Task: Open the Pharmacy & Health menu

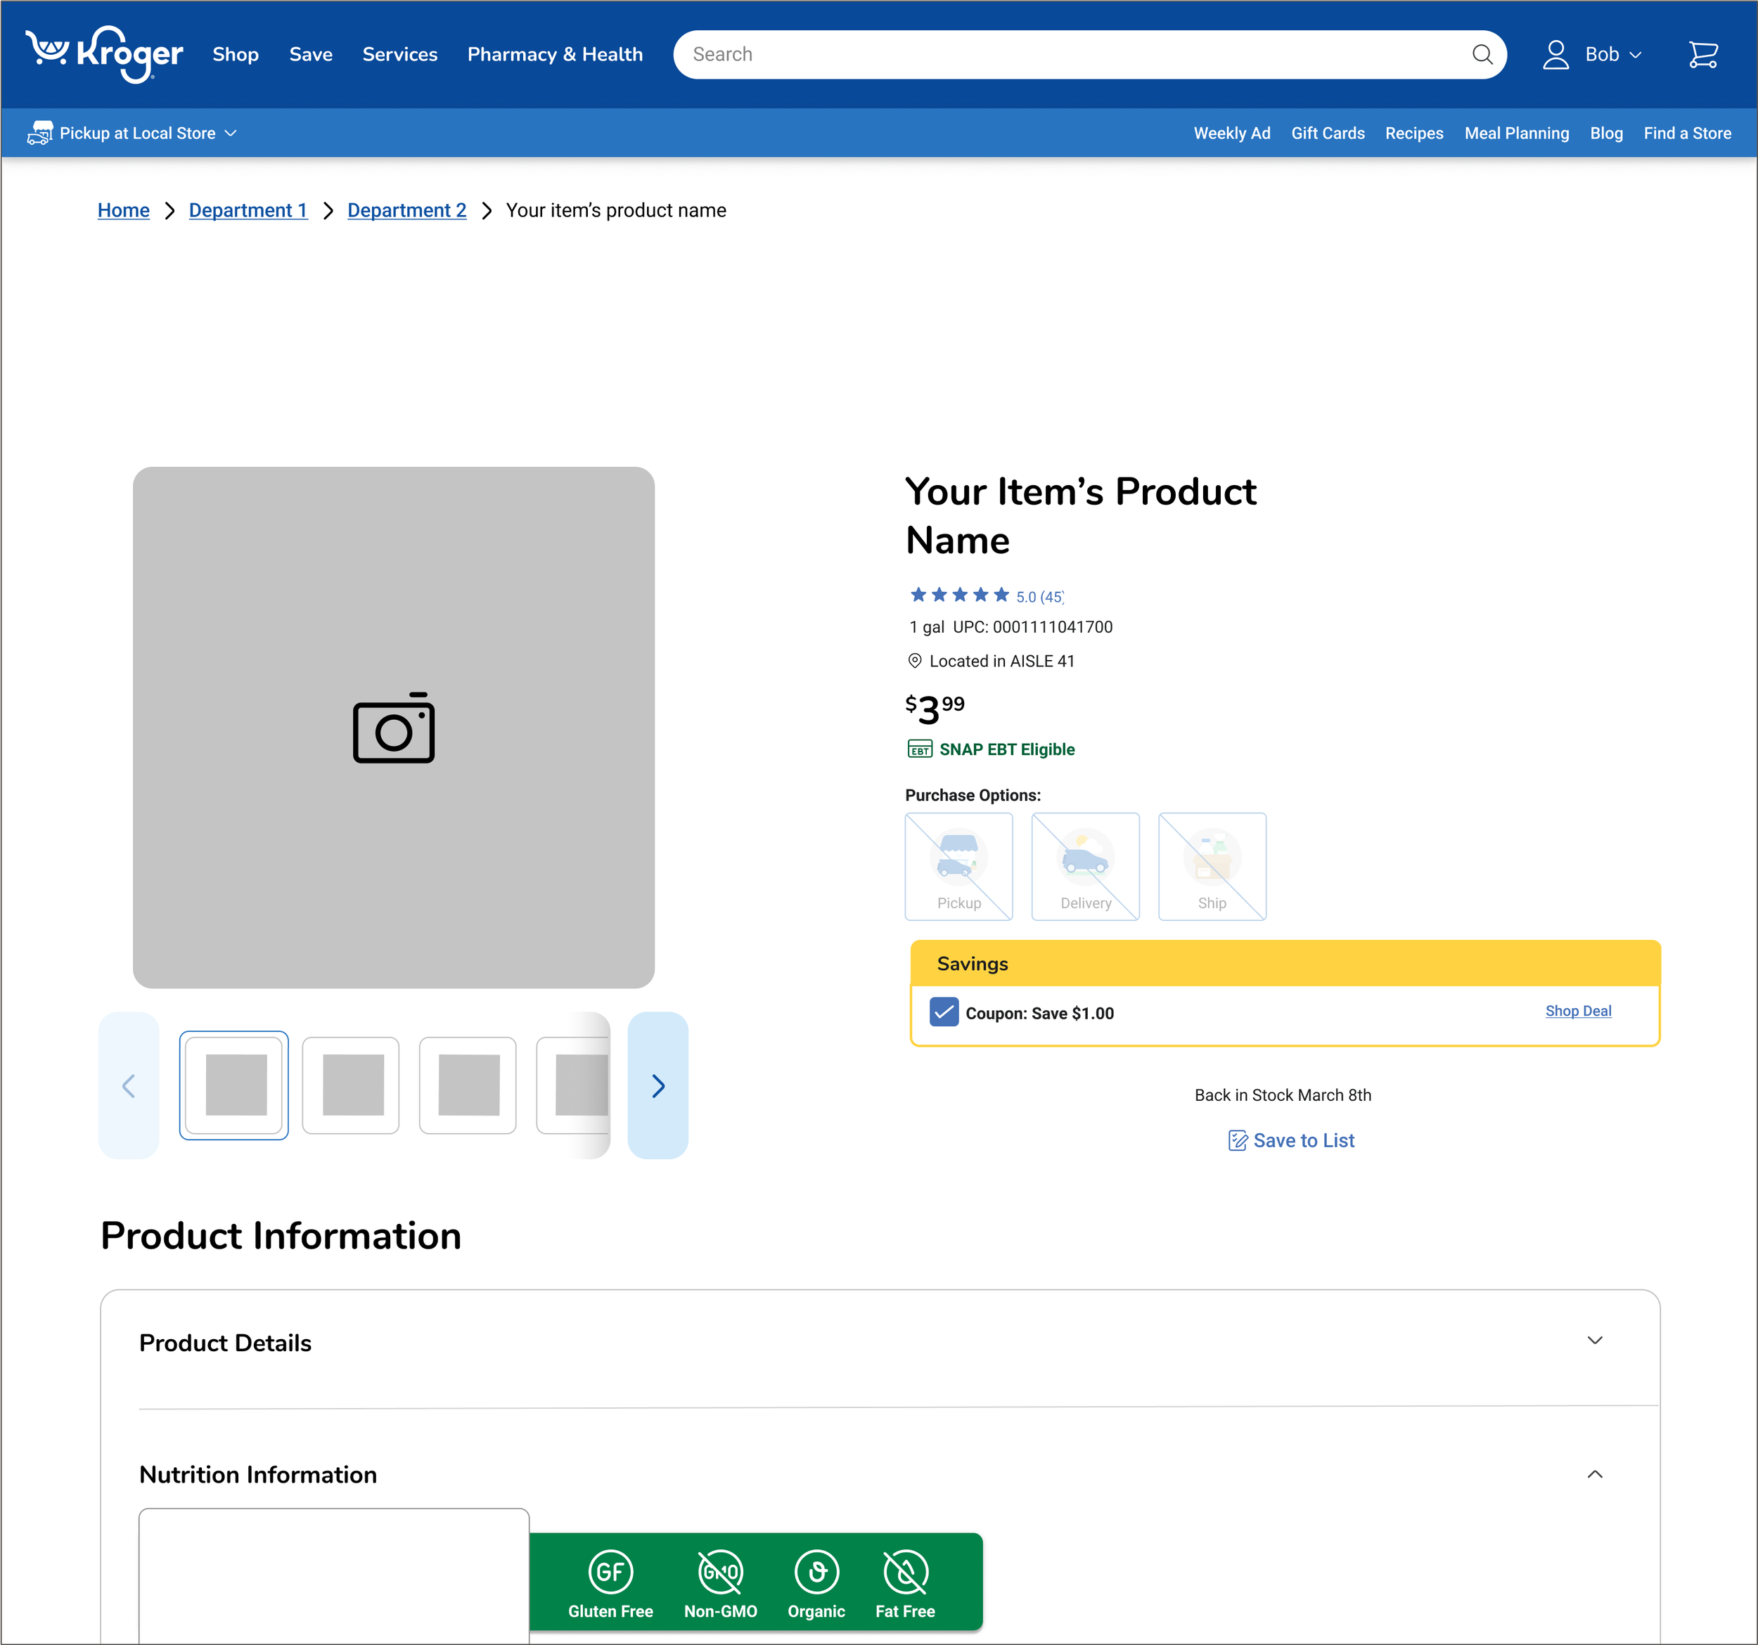Action: click(554, 55)
